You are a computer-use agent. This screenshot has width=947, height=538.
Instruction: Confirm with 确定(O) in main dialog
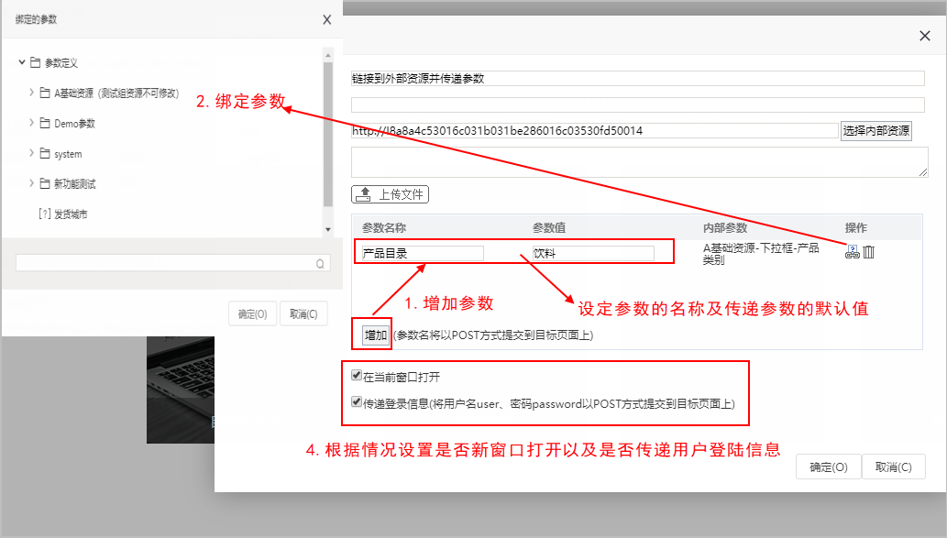(828, 467)
